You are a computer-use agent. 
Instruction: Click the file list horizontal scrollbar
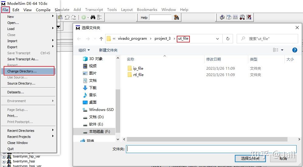tap(207, 139)
